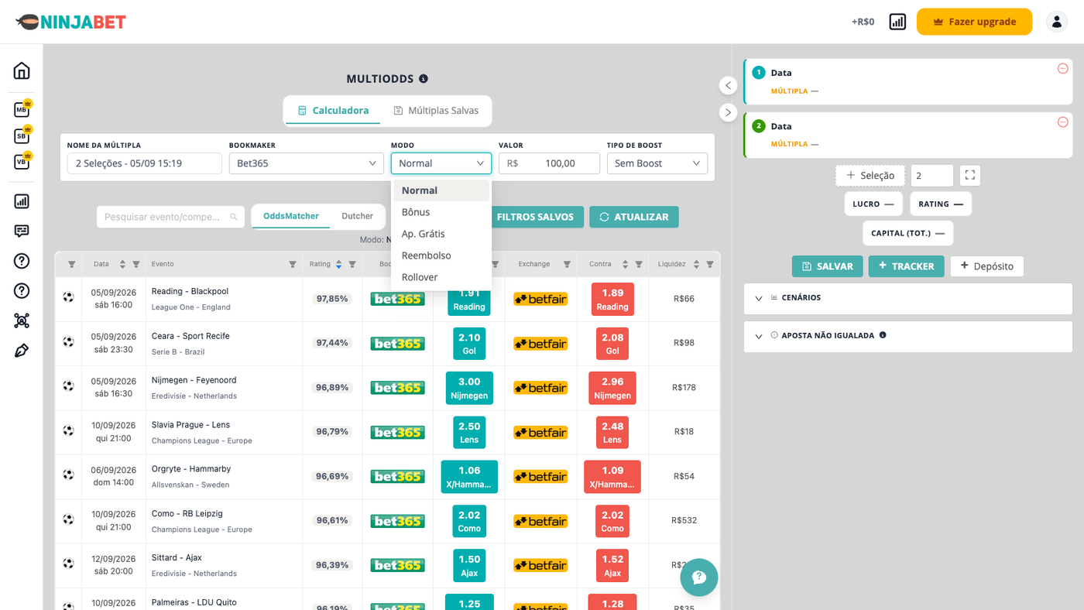Add a new Seleção
Image resolution: width=1084 pixels, height=610 pixels.
pos(870,176)
